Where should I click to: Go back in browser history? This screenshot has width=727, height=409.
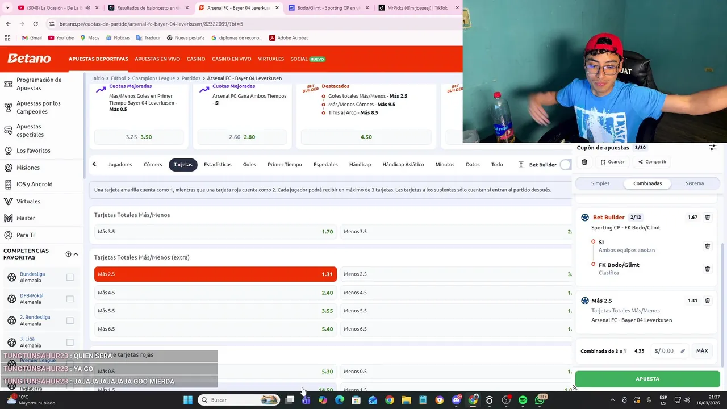(8, 24)
